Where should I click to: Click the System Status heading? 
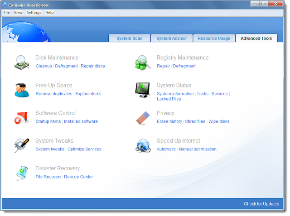pyautogui.click(x=174, y=86)
